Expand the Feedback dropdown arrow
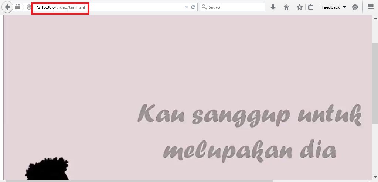 (344, 7)
